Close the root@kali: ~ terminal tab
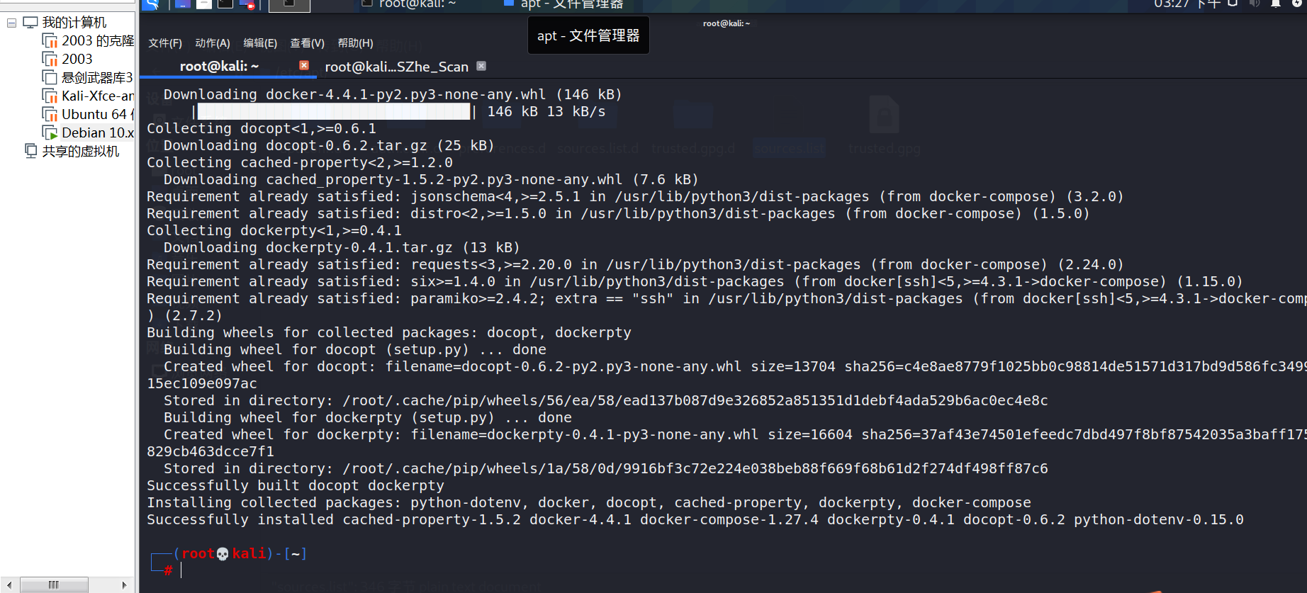 (x=304, y=65)
